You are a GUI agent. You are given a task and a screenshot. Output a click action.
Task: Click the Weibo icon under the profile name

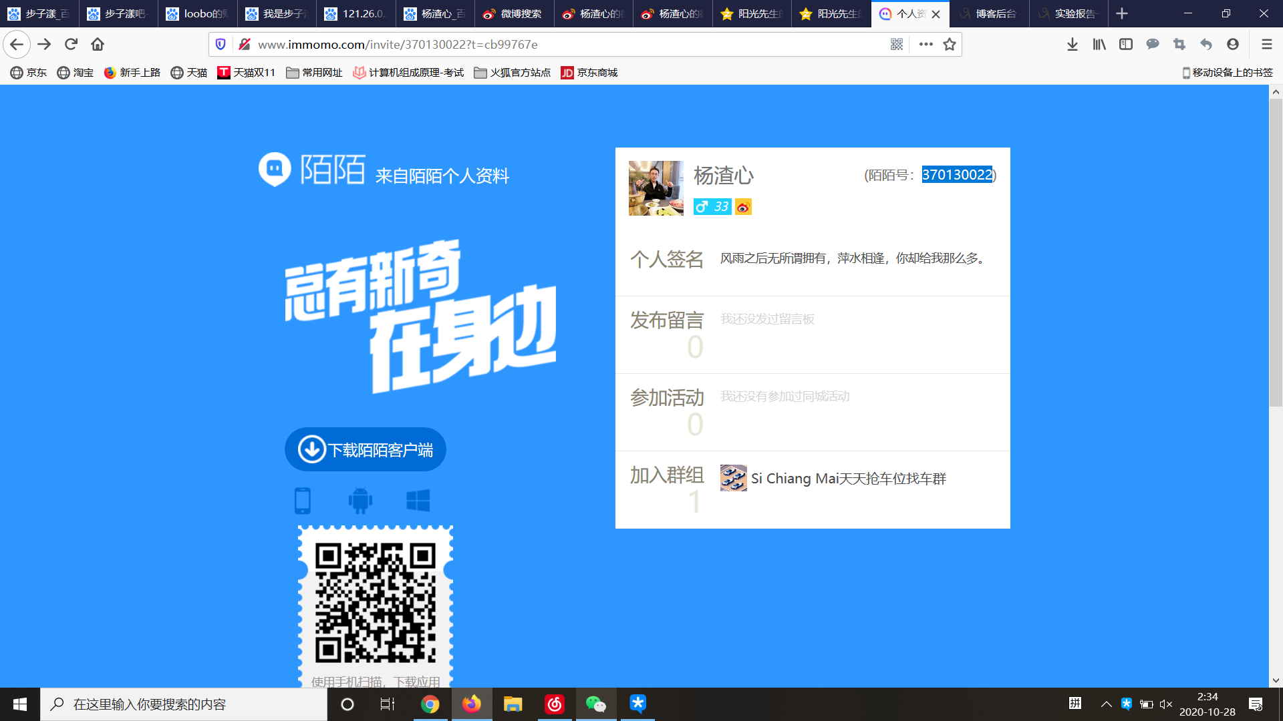tap(743, 207)
